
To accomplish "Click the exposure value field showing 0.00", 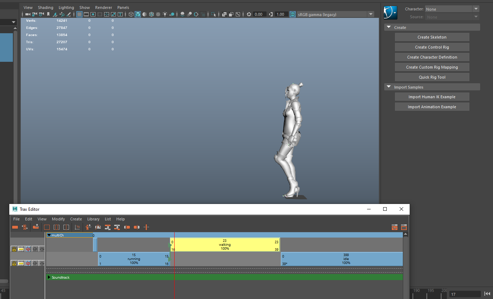I will point(259,14).
